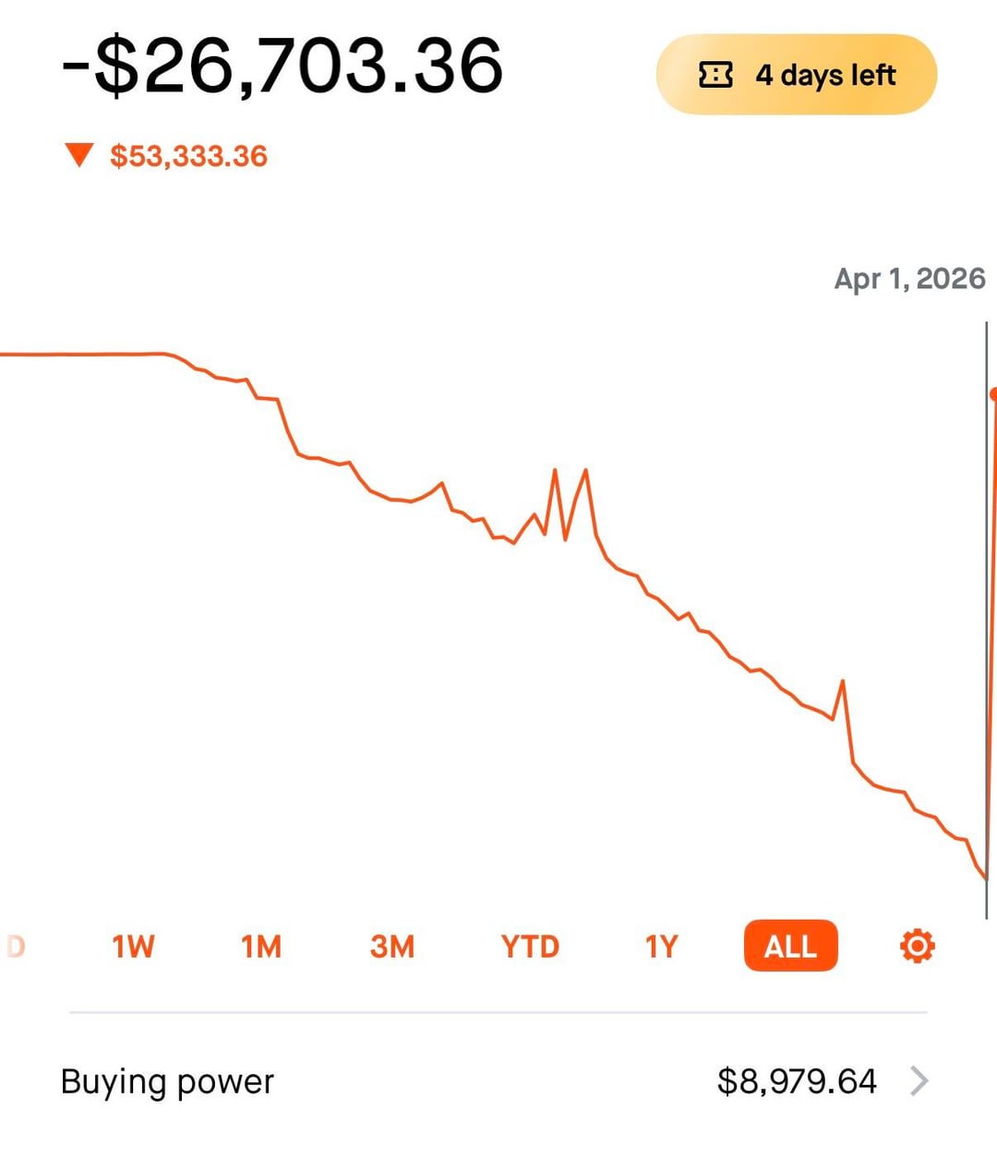Click the Apr 1, 2026 date label

[x=909, y=278]
